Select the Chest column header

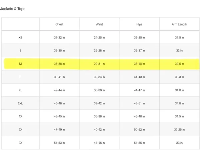tap(59, 24)
